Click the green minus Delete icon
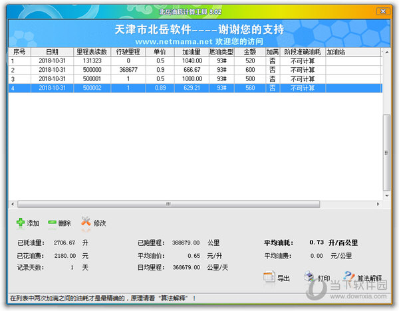The image size is (399, 311). pyautogui.click(x=52, y=223)
